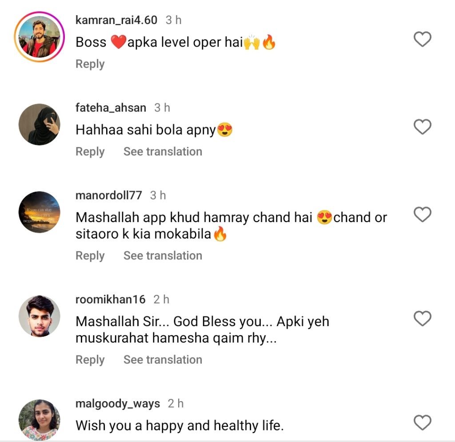Open fateha_ahsan's profile avatar
Viewport: 455px width, 442px height.
click(40, 124)
